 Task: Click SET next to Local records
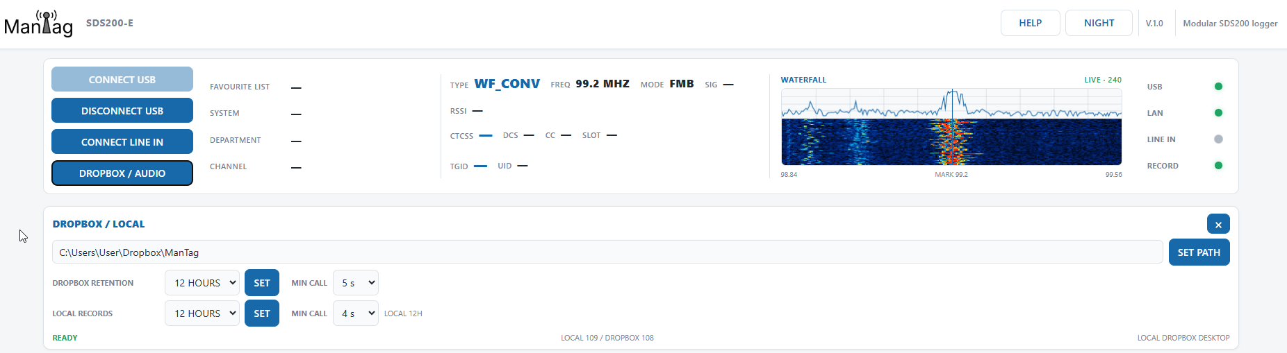point(262,313)
